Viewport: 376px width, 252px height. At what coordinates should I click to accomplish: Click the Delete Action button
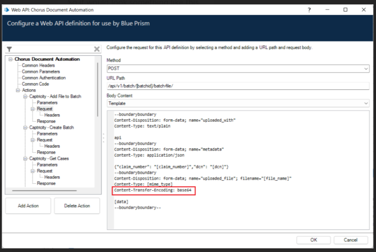[x=77, y=206]
